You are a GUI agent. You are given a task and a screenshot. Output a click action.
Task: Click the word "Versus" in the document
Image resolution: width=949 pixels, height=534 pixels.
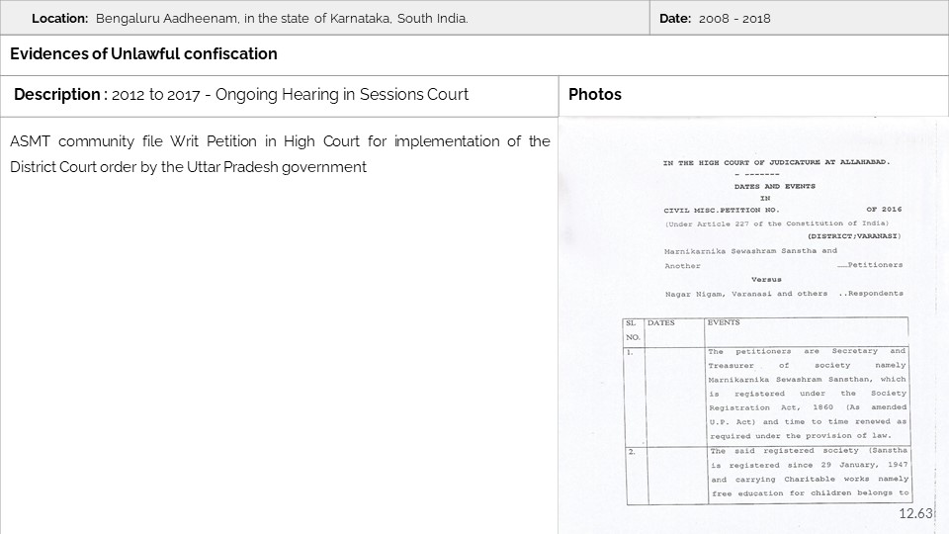pyautogui.click(x=766, y=279)
